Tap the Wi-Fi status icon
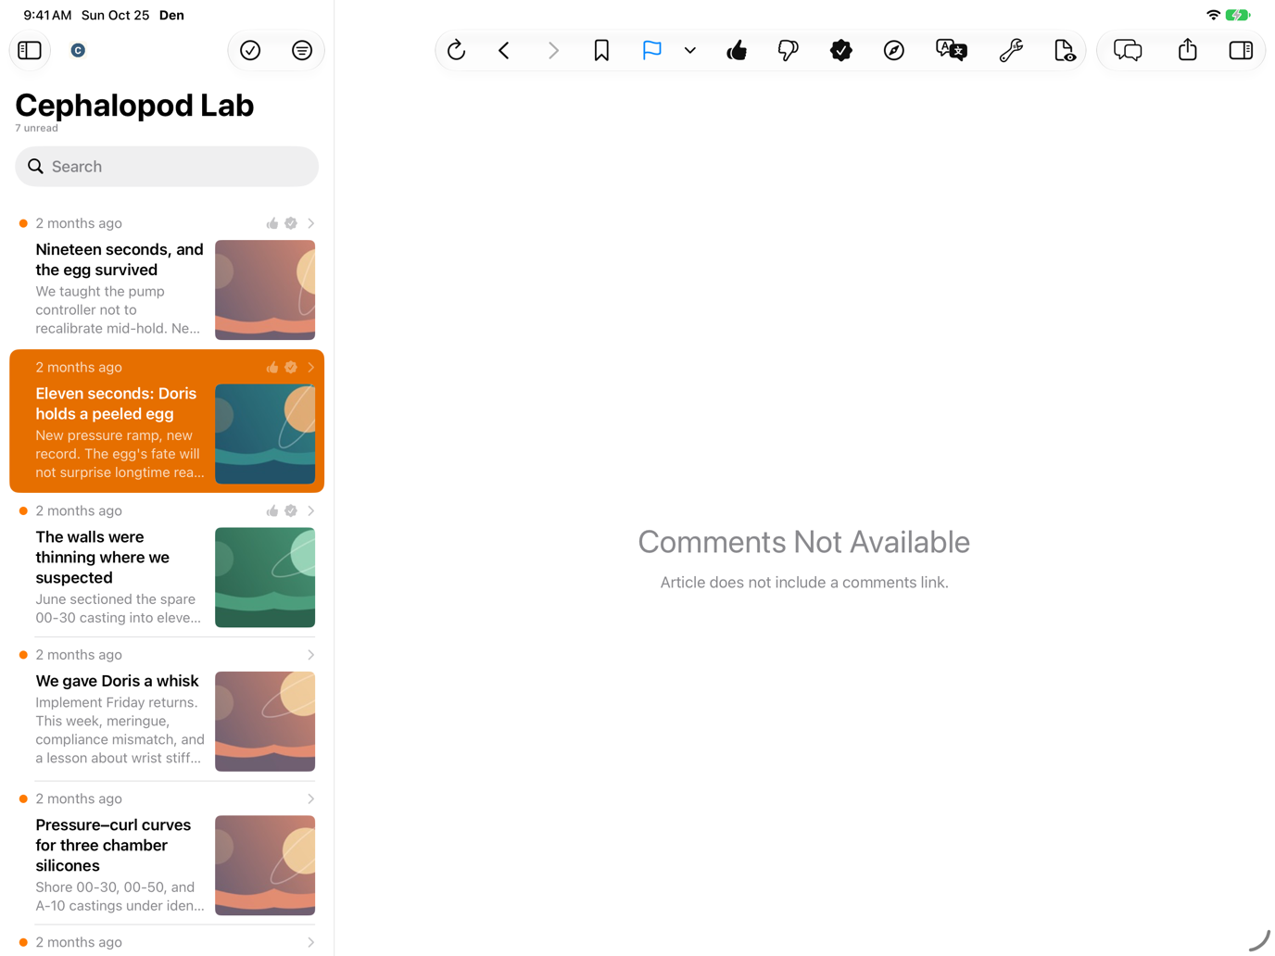Viewport: 1275px width, 956px height. pos(1213,15)
